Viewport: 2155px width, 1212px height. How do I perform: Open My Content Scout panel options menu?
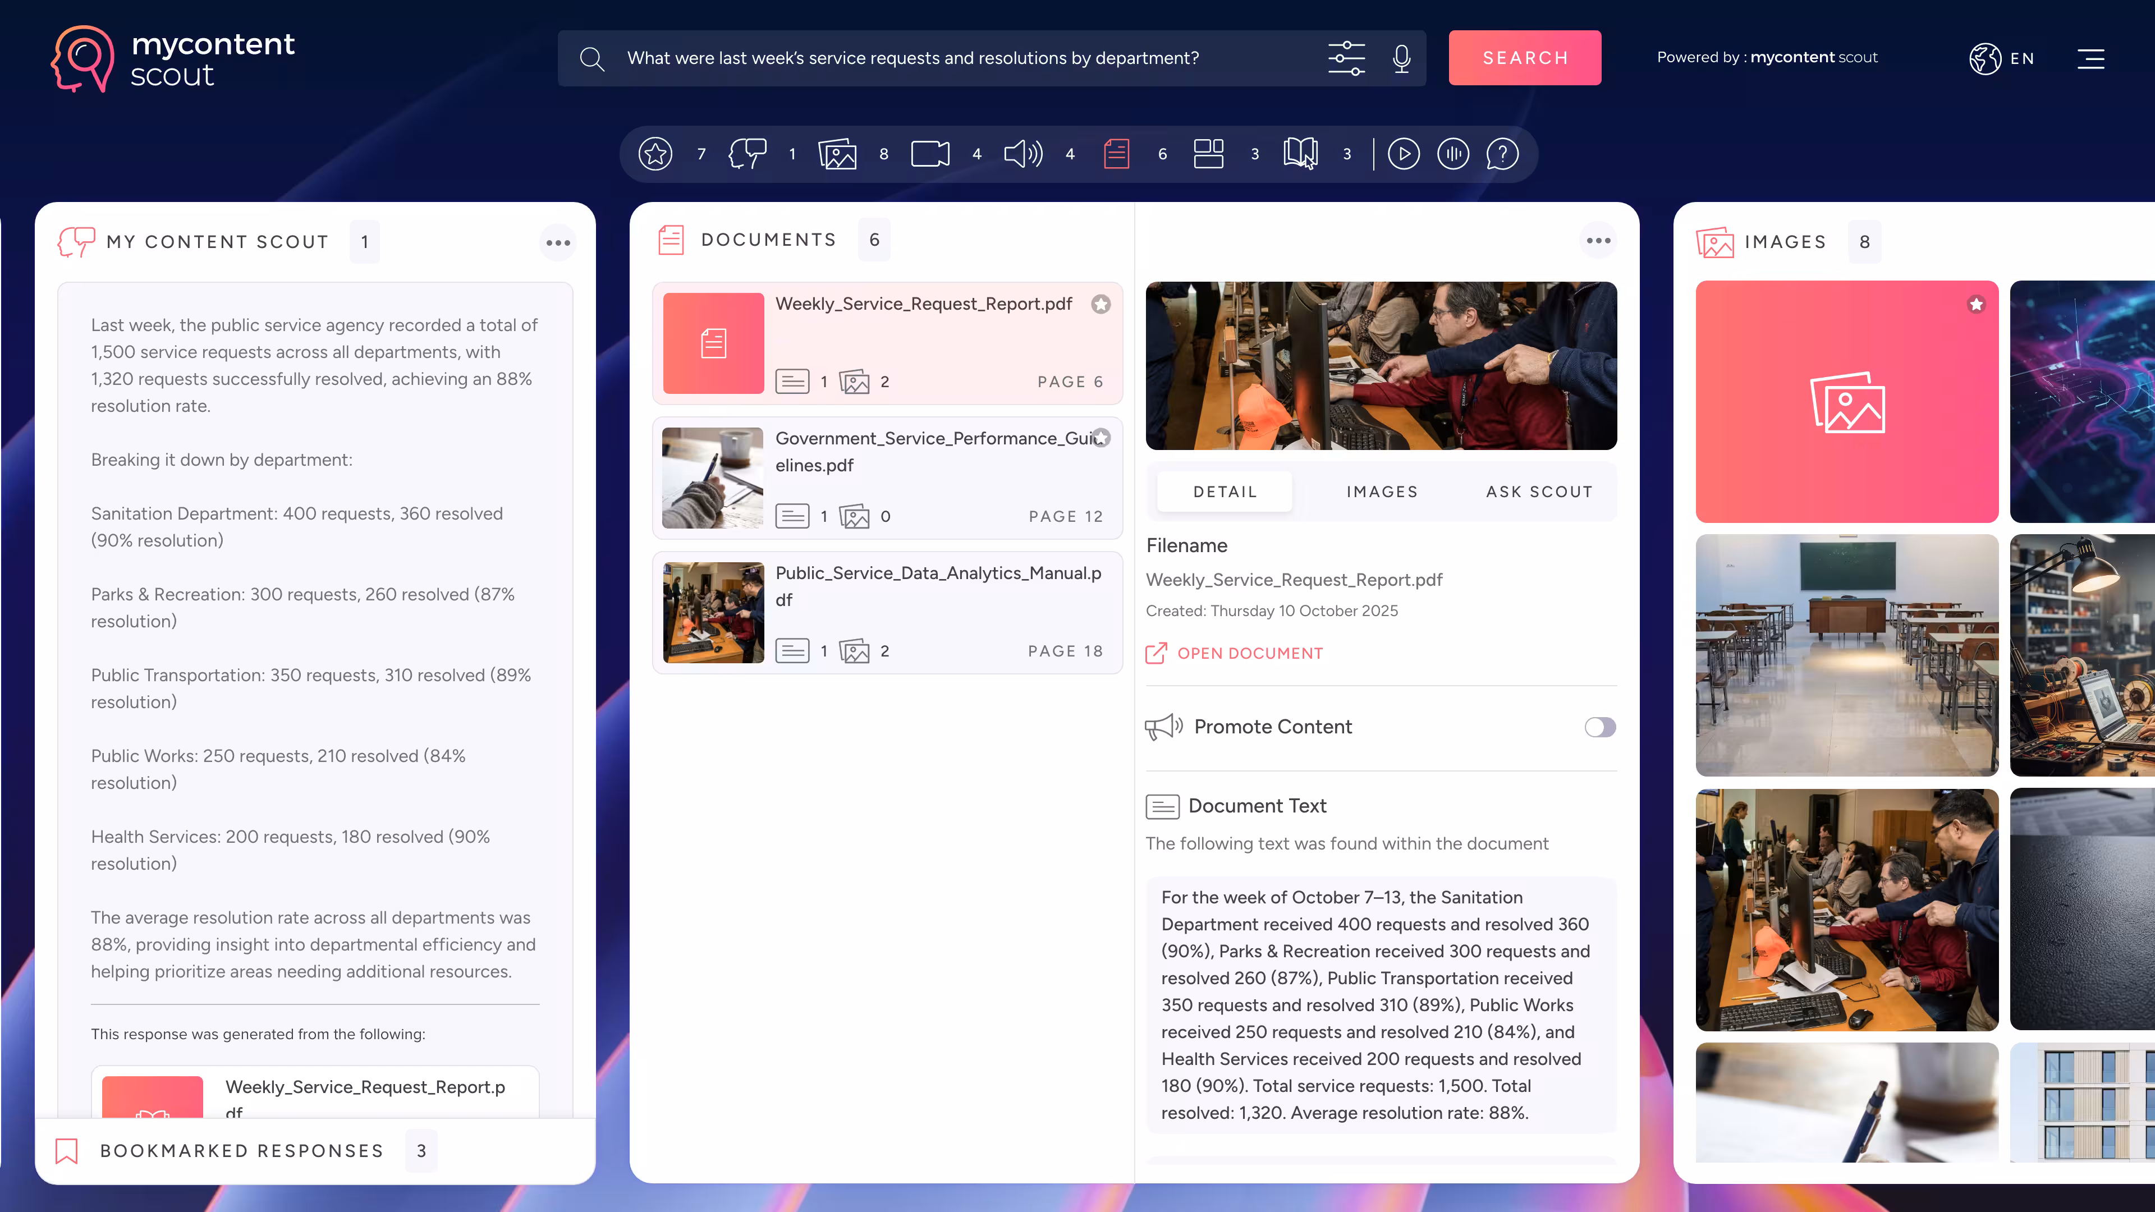(558, 242)
